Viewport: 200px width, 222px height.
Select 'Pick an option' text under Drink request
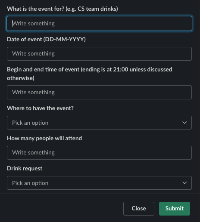(30, 183)
